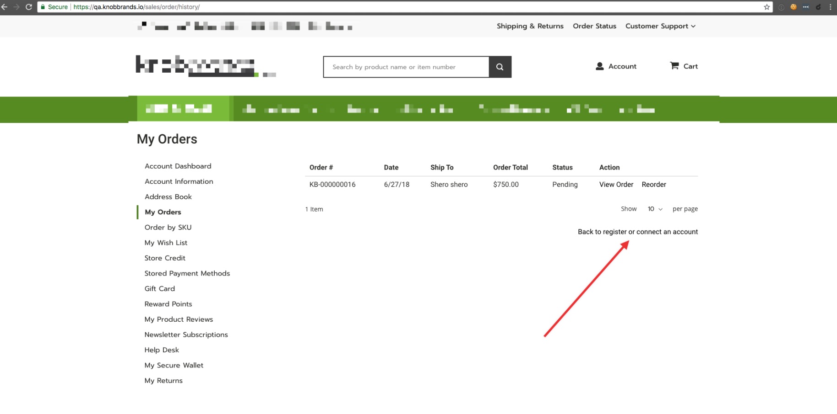Change items shown from 10 per page
The image size is (837, 414).
click(654, 209)
